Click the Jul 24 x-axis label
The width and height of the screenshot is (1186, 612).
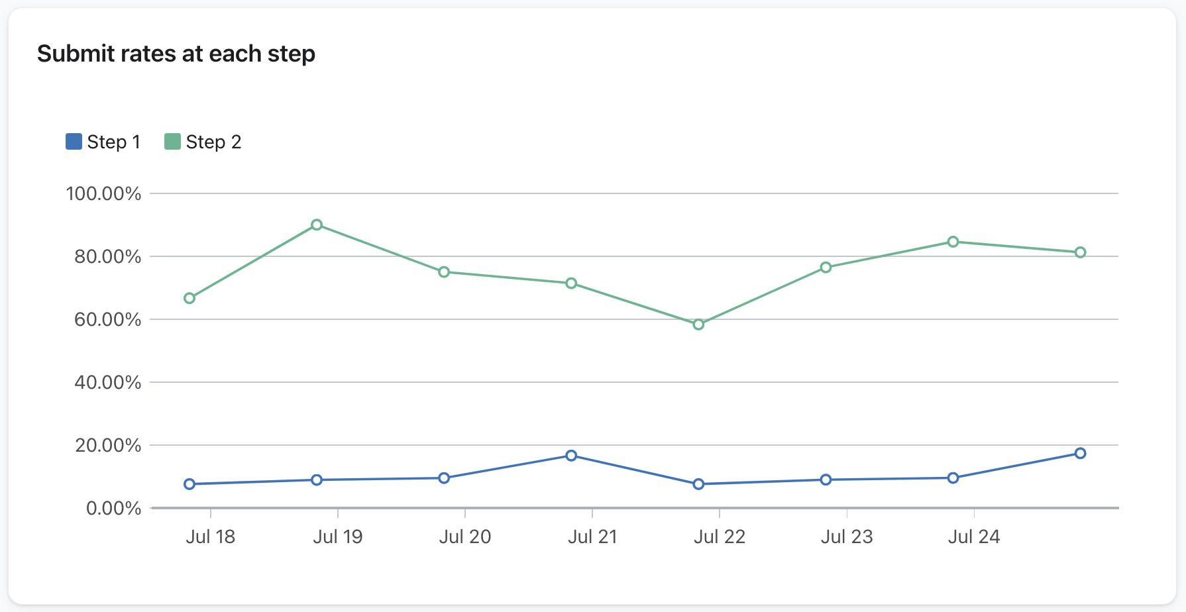(x=973, y=536)
